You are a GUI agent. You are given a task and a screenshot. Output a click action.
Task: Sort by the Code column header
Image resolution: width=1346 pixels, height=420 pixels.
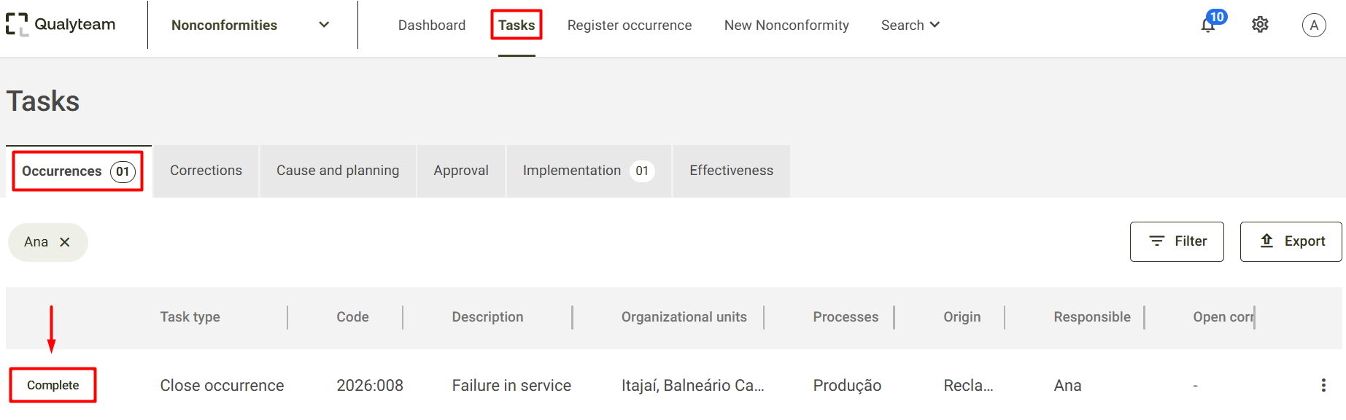(352, 317)
